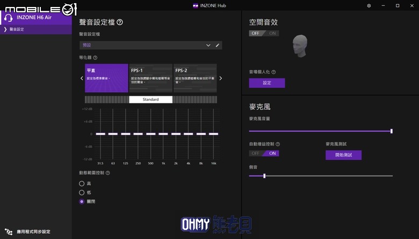The height and width of the screenshot is (239, 419).
Task: Select low dynamic range control option
Action: point(82,192)
